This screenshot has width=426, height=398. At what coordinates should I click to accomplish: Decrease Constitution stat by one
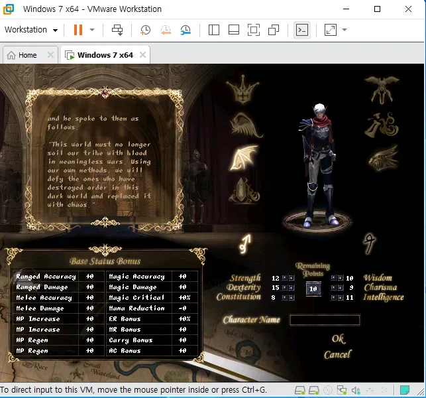284,297
